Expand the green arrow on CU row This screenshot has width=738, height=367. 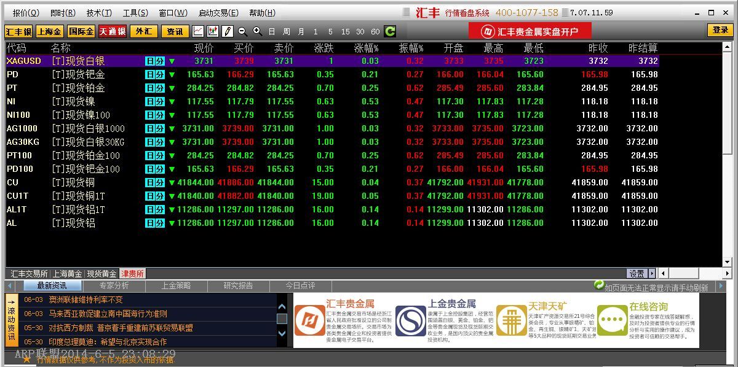[x=172, y=182]
